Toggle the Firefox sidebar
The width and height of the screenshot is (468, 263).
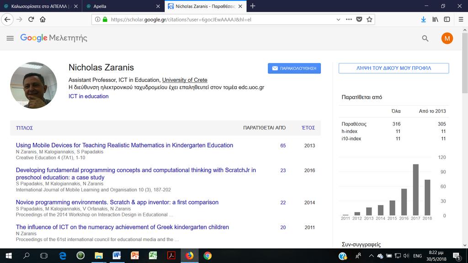447,19
